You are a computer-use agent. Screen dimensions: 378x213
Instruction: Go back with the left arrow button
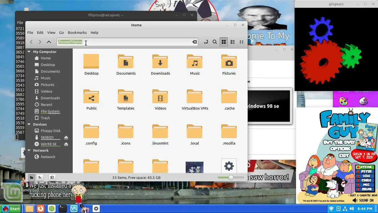[x=31, y=42]
